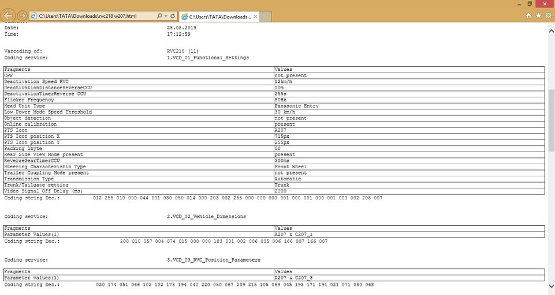Screen dimensions: 555x295
Task: Expand the address bar autocomplete dropdown arrow
Action: click(165, 16)
